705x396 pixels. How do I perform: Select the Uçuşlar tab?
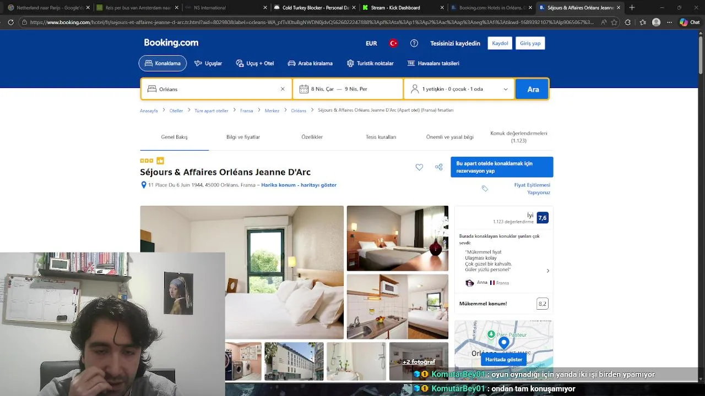coord(208,63)
